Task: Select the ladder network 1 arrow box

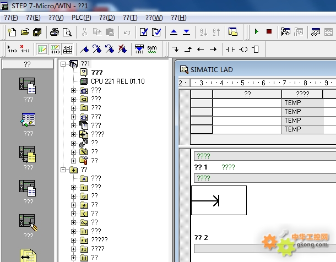Action: pos(219,200)
